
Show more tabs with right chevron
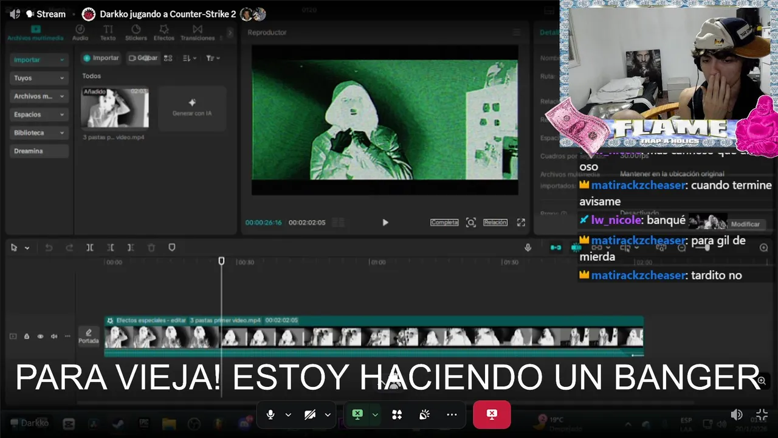pos(230,32)
